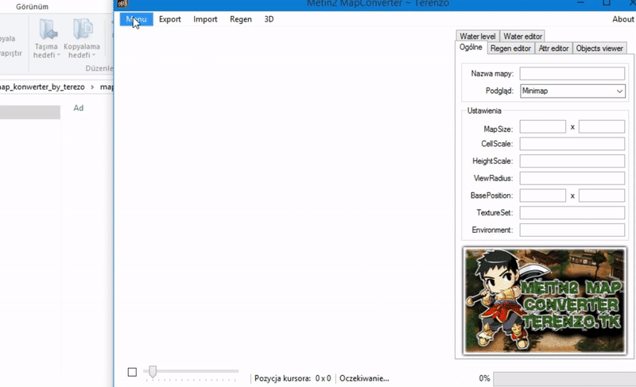Open the Podgląd Minimap dropdown
Viewport: 636px width, 387px height.
click(572, 91)
